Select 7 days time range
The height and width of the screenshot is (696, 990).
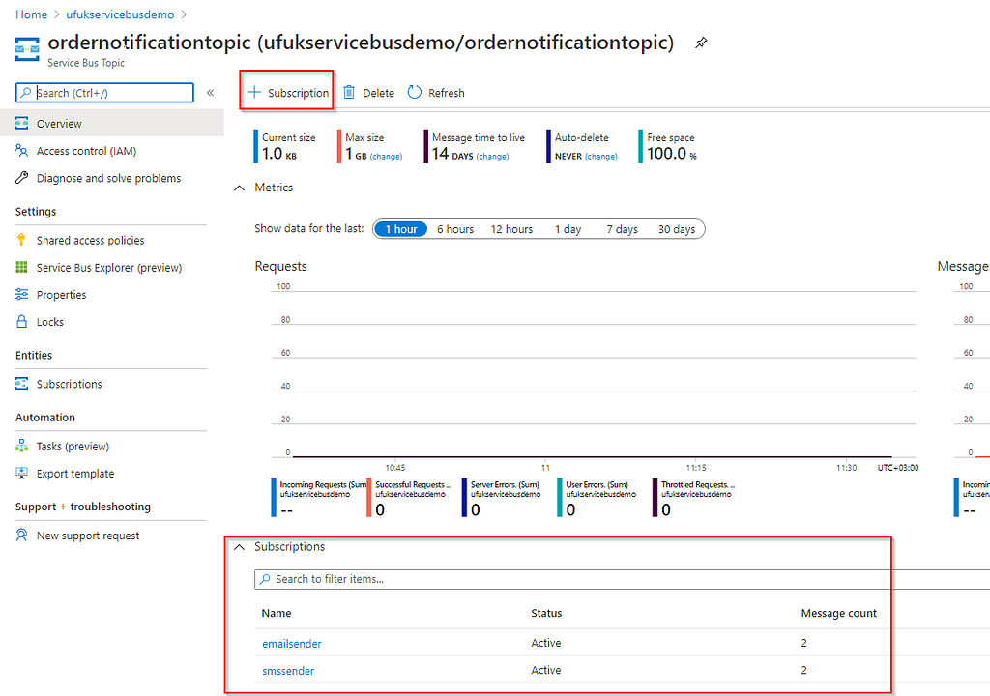tap(622, 229)
